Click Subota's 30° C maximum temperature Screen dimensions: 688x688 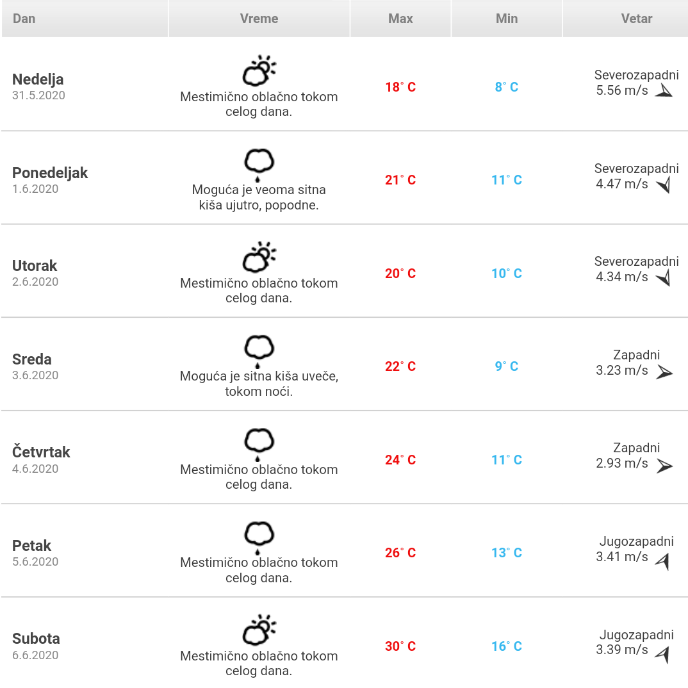[x=400, y=646]
